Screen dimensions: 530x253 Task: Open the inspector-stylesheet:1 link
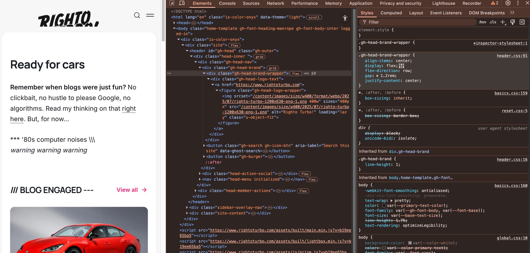click(x=500, y=43)
